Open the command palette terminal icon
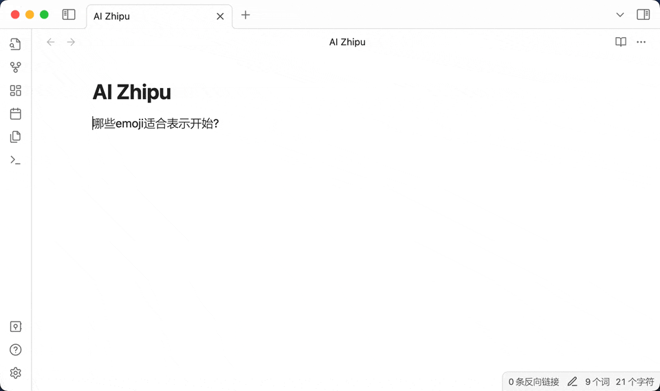Viewport: 660px width, 391px height. pos(16,160)
